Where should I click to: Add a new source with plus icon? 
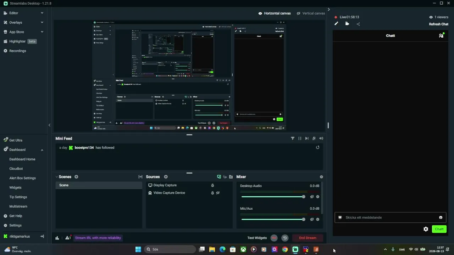pyautogui.click(x=166, y=177)
